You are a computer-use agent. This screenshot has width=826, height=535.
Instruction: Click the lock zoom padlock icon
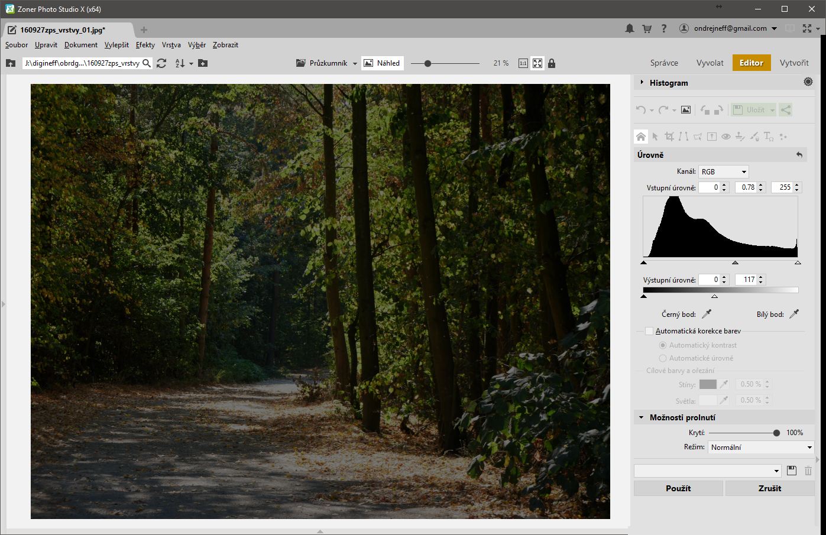(x=552, y=63)
